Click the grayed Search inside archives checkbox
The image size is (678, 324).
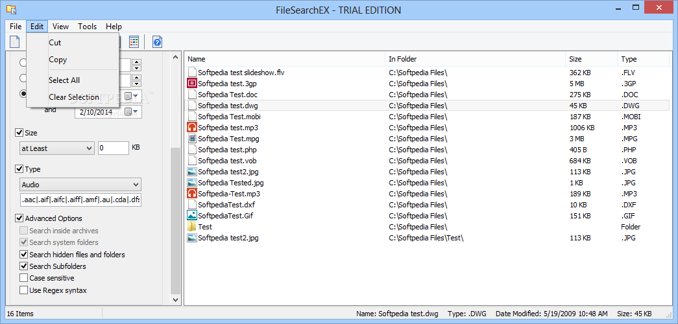click(x=23, y=230)
